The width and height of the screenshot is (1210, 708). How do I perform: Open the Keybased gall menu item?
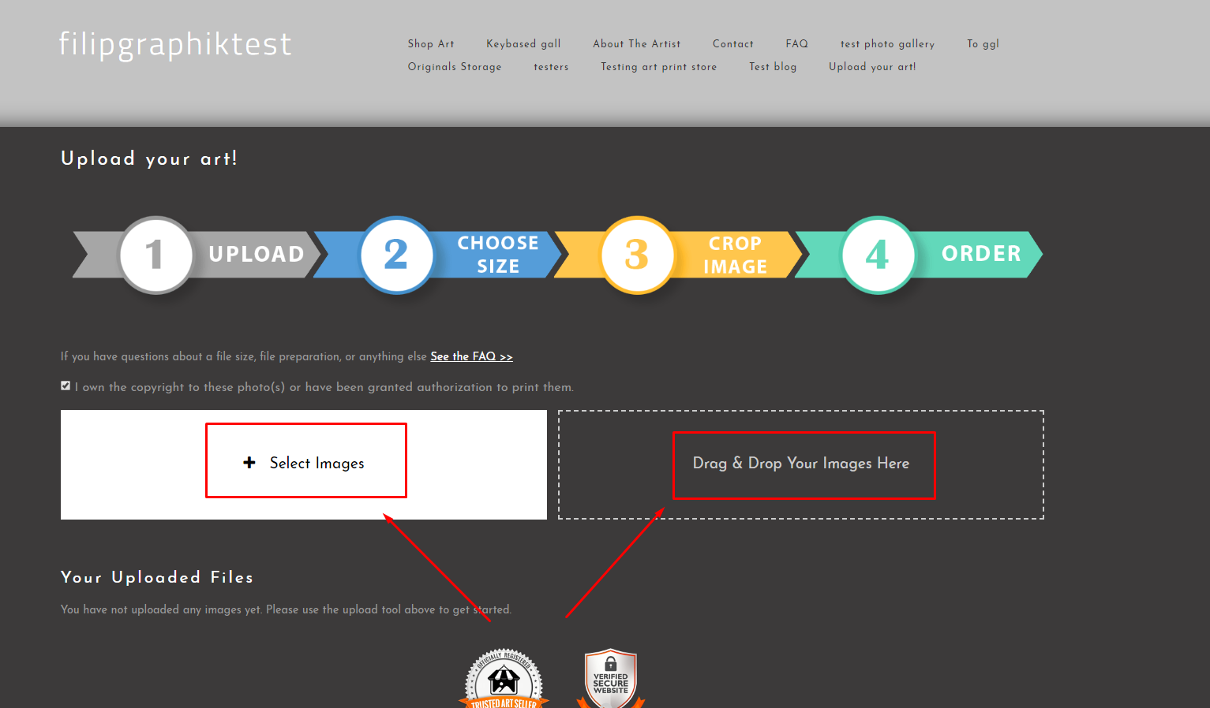coord(523,44)
